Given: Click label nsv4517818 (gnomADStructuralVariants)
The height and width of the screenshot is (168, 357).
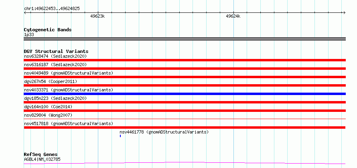Looking at the screenshot, I should (69, 123).
